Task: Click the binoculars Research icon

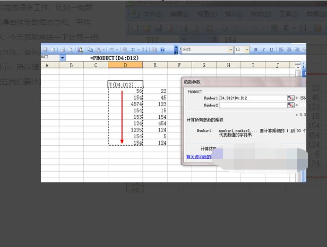Action: (80, 50)
